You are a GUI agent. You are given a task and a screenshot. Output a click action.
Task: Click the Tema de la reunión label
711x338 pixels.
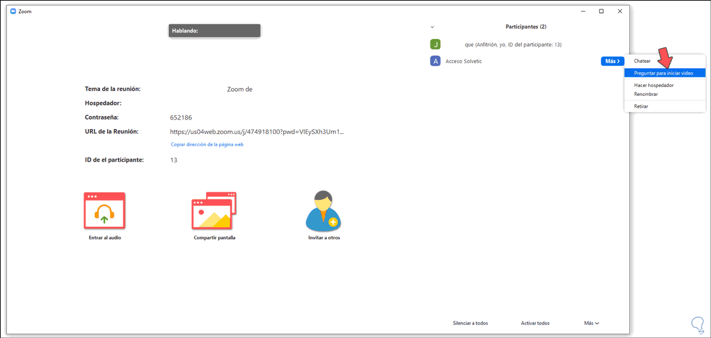click(113, 89)
